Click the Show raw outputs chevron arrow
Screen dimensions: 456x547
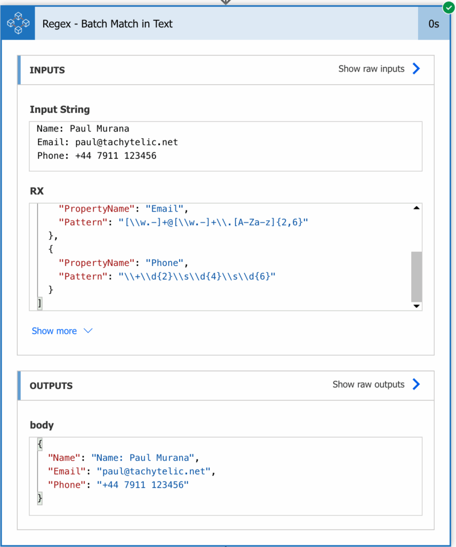(417, 384)
